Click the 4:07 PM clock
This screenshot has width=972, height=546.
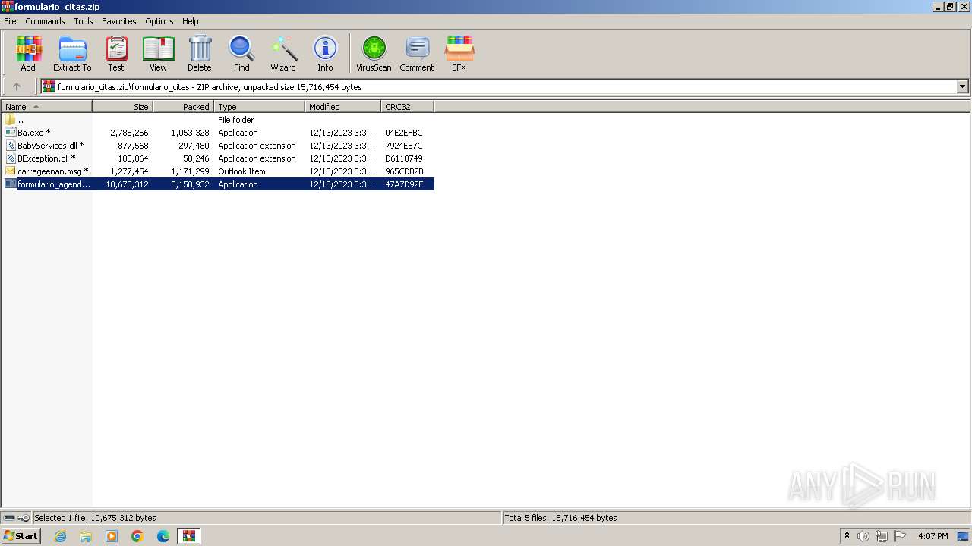point(933,536)
